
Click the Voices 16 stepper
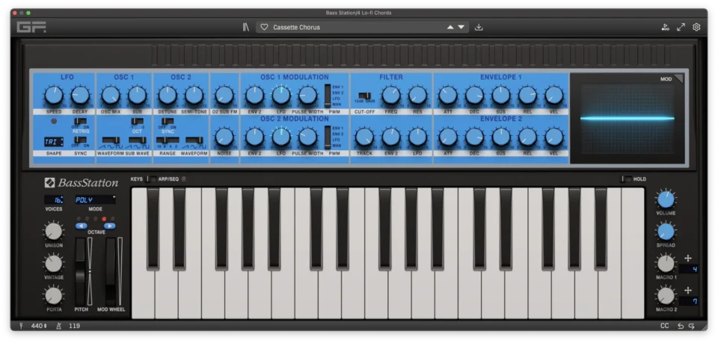(x=54, y=200)
